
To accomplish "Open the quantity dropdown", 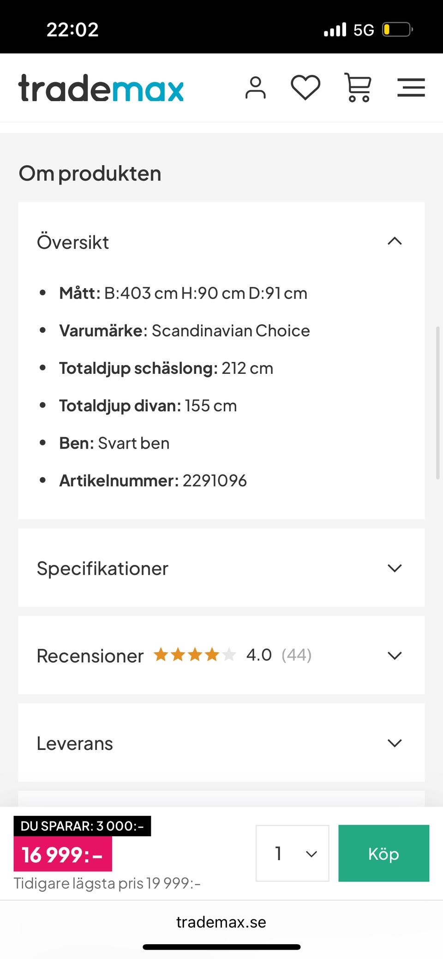I will pos(292,853).
